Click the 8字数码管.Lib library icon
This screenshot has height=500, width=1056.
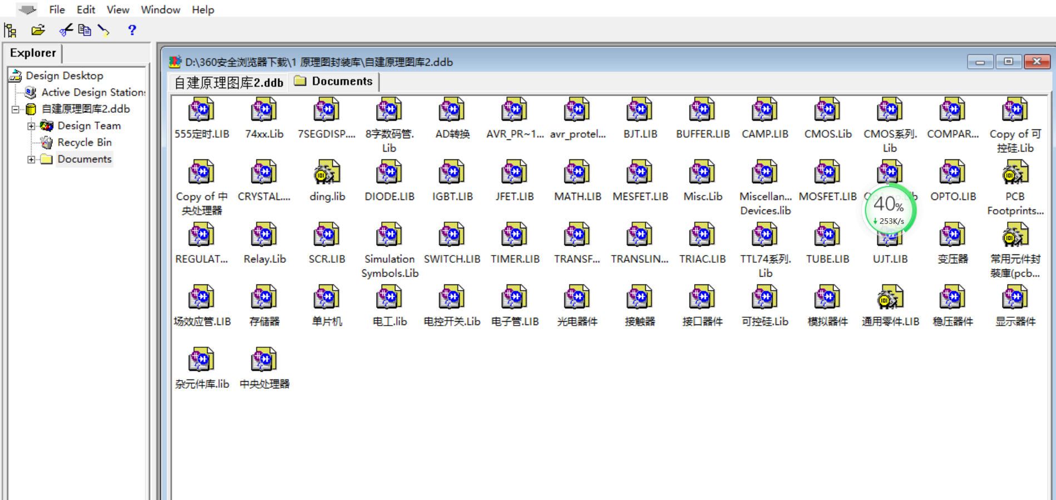389,110
